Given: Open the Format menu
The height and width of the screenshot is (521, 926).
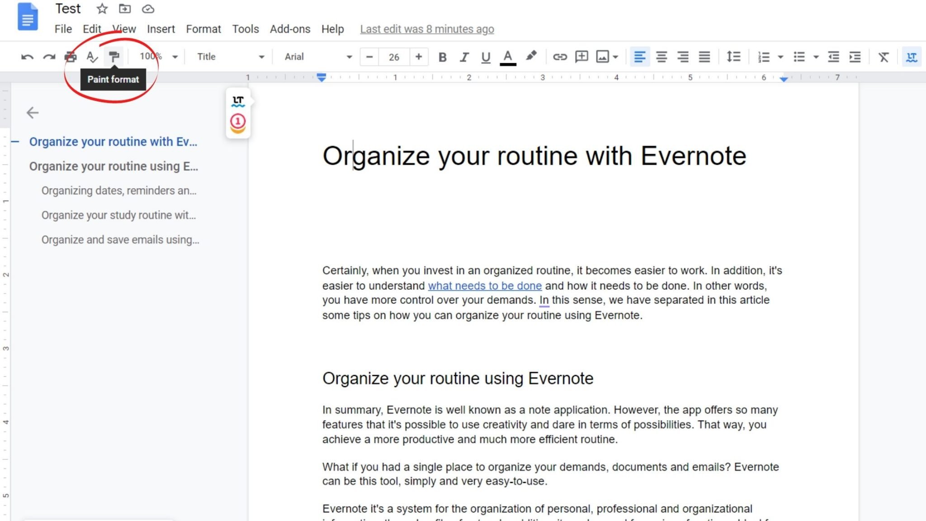Looking at the screenshot, I should pyautogui.click(x=203, y=29).
